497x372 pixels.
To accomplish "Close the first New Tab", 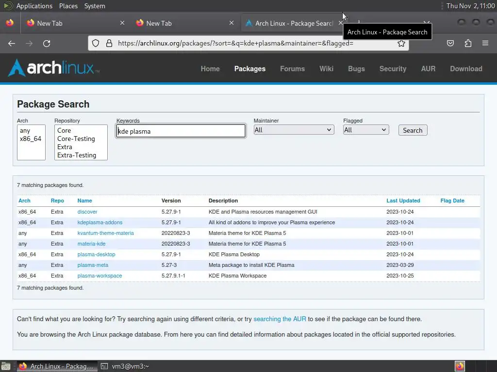I will [x=122, y=23].
